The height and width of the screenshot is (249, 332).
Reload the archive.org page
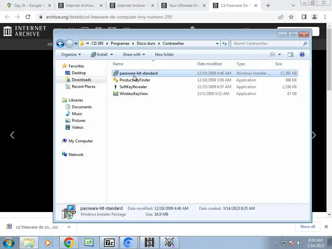point(28,17)
